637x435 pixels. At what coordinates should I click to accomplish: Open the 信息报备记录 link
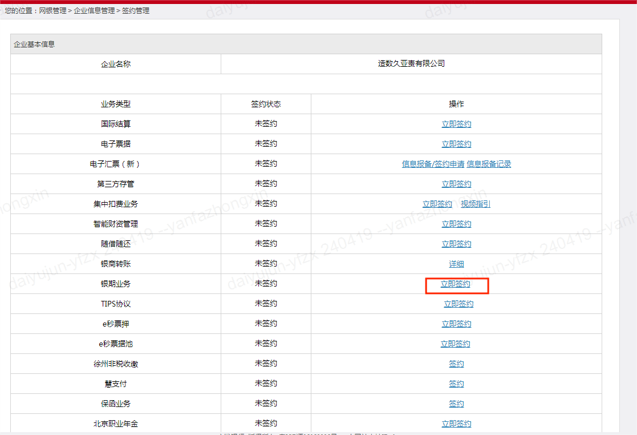(x=489, y=164)
